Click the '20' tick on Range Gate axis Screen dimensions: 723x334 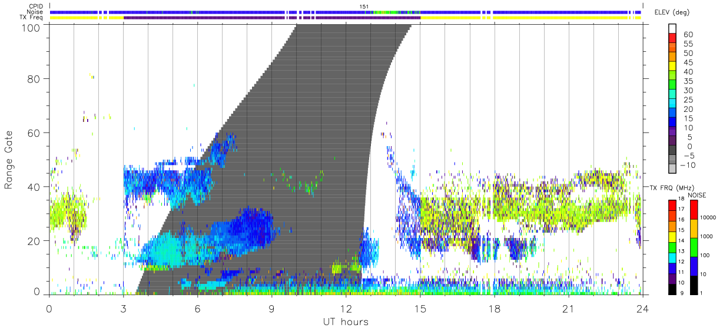[x=34, y=241]
